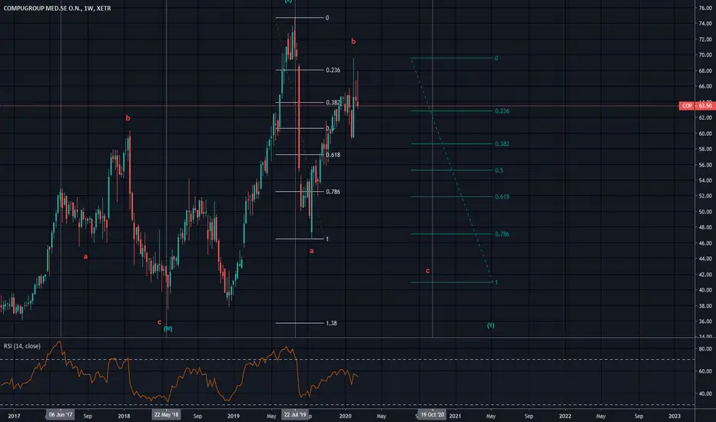Screen dimensions: 716x422
Task: Click the green 0.236 retracement label
Action: click(502, 110)
